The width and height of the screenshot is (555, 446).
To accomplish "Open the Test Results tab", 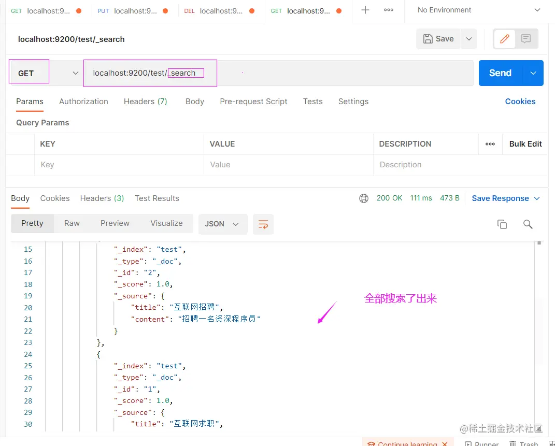I will click(x=157, y=198).
